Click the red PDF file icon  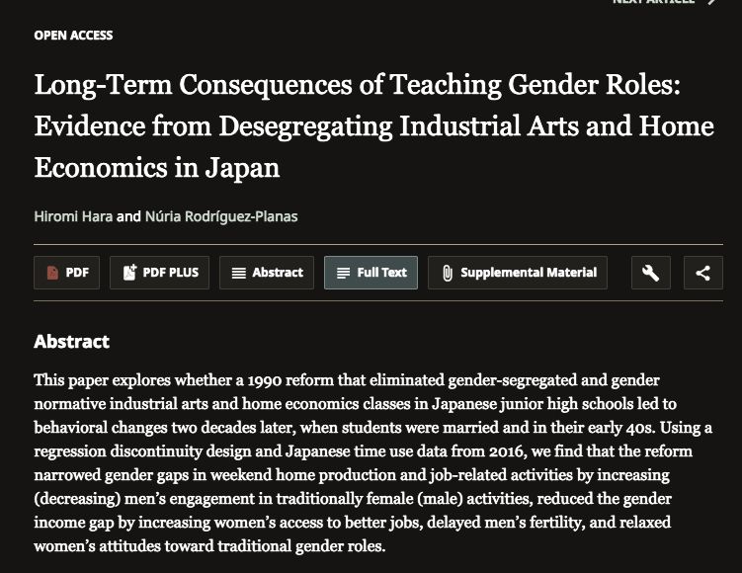point(52,273)
